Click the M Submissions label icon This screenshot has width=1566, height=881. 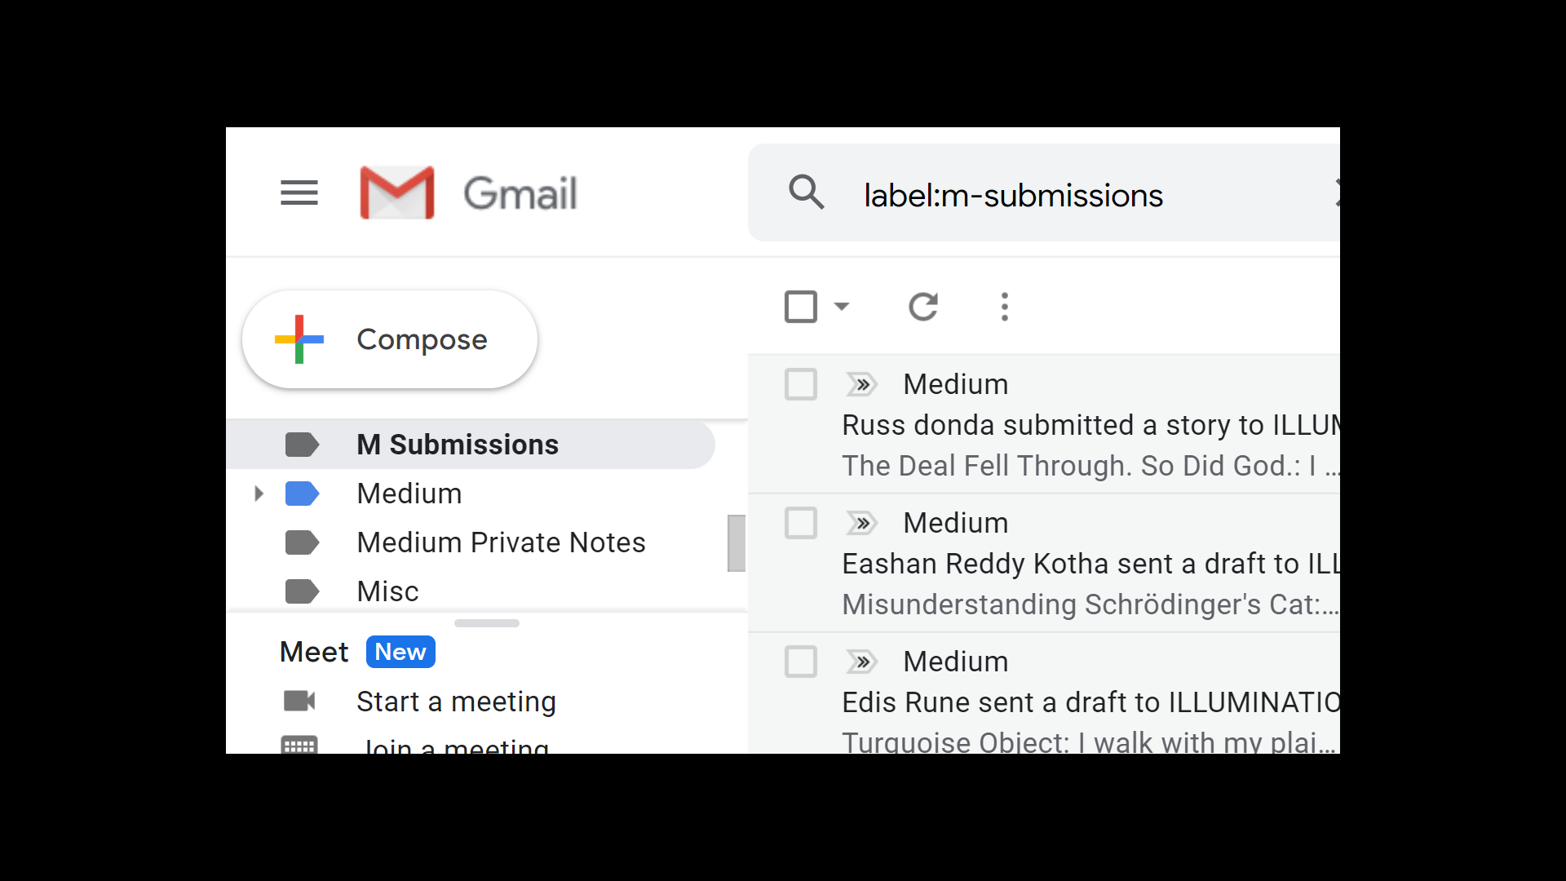[303, 444]
